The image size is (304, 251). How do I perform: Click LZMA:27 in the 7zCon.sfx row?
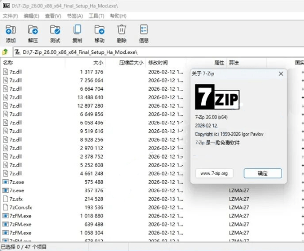point(239,208)
